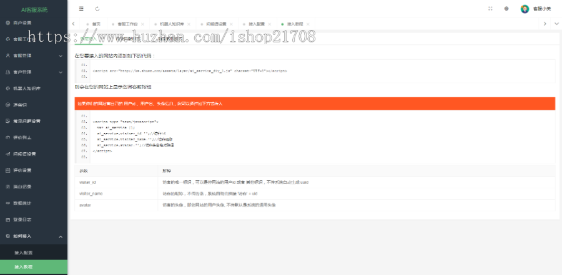Close the 客服工作台 tab
Screen dimensions: 562x275
point(142,24)
